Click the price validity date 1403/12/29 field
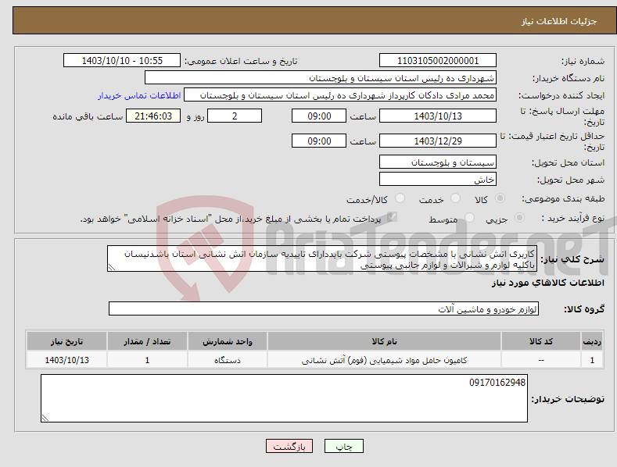This screenshot has height=467, width=617. click(438, 141)
